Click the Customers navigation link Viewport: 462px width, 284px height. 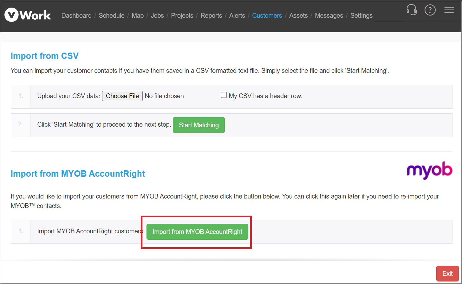click(x=267, y=16)
